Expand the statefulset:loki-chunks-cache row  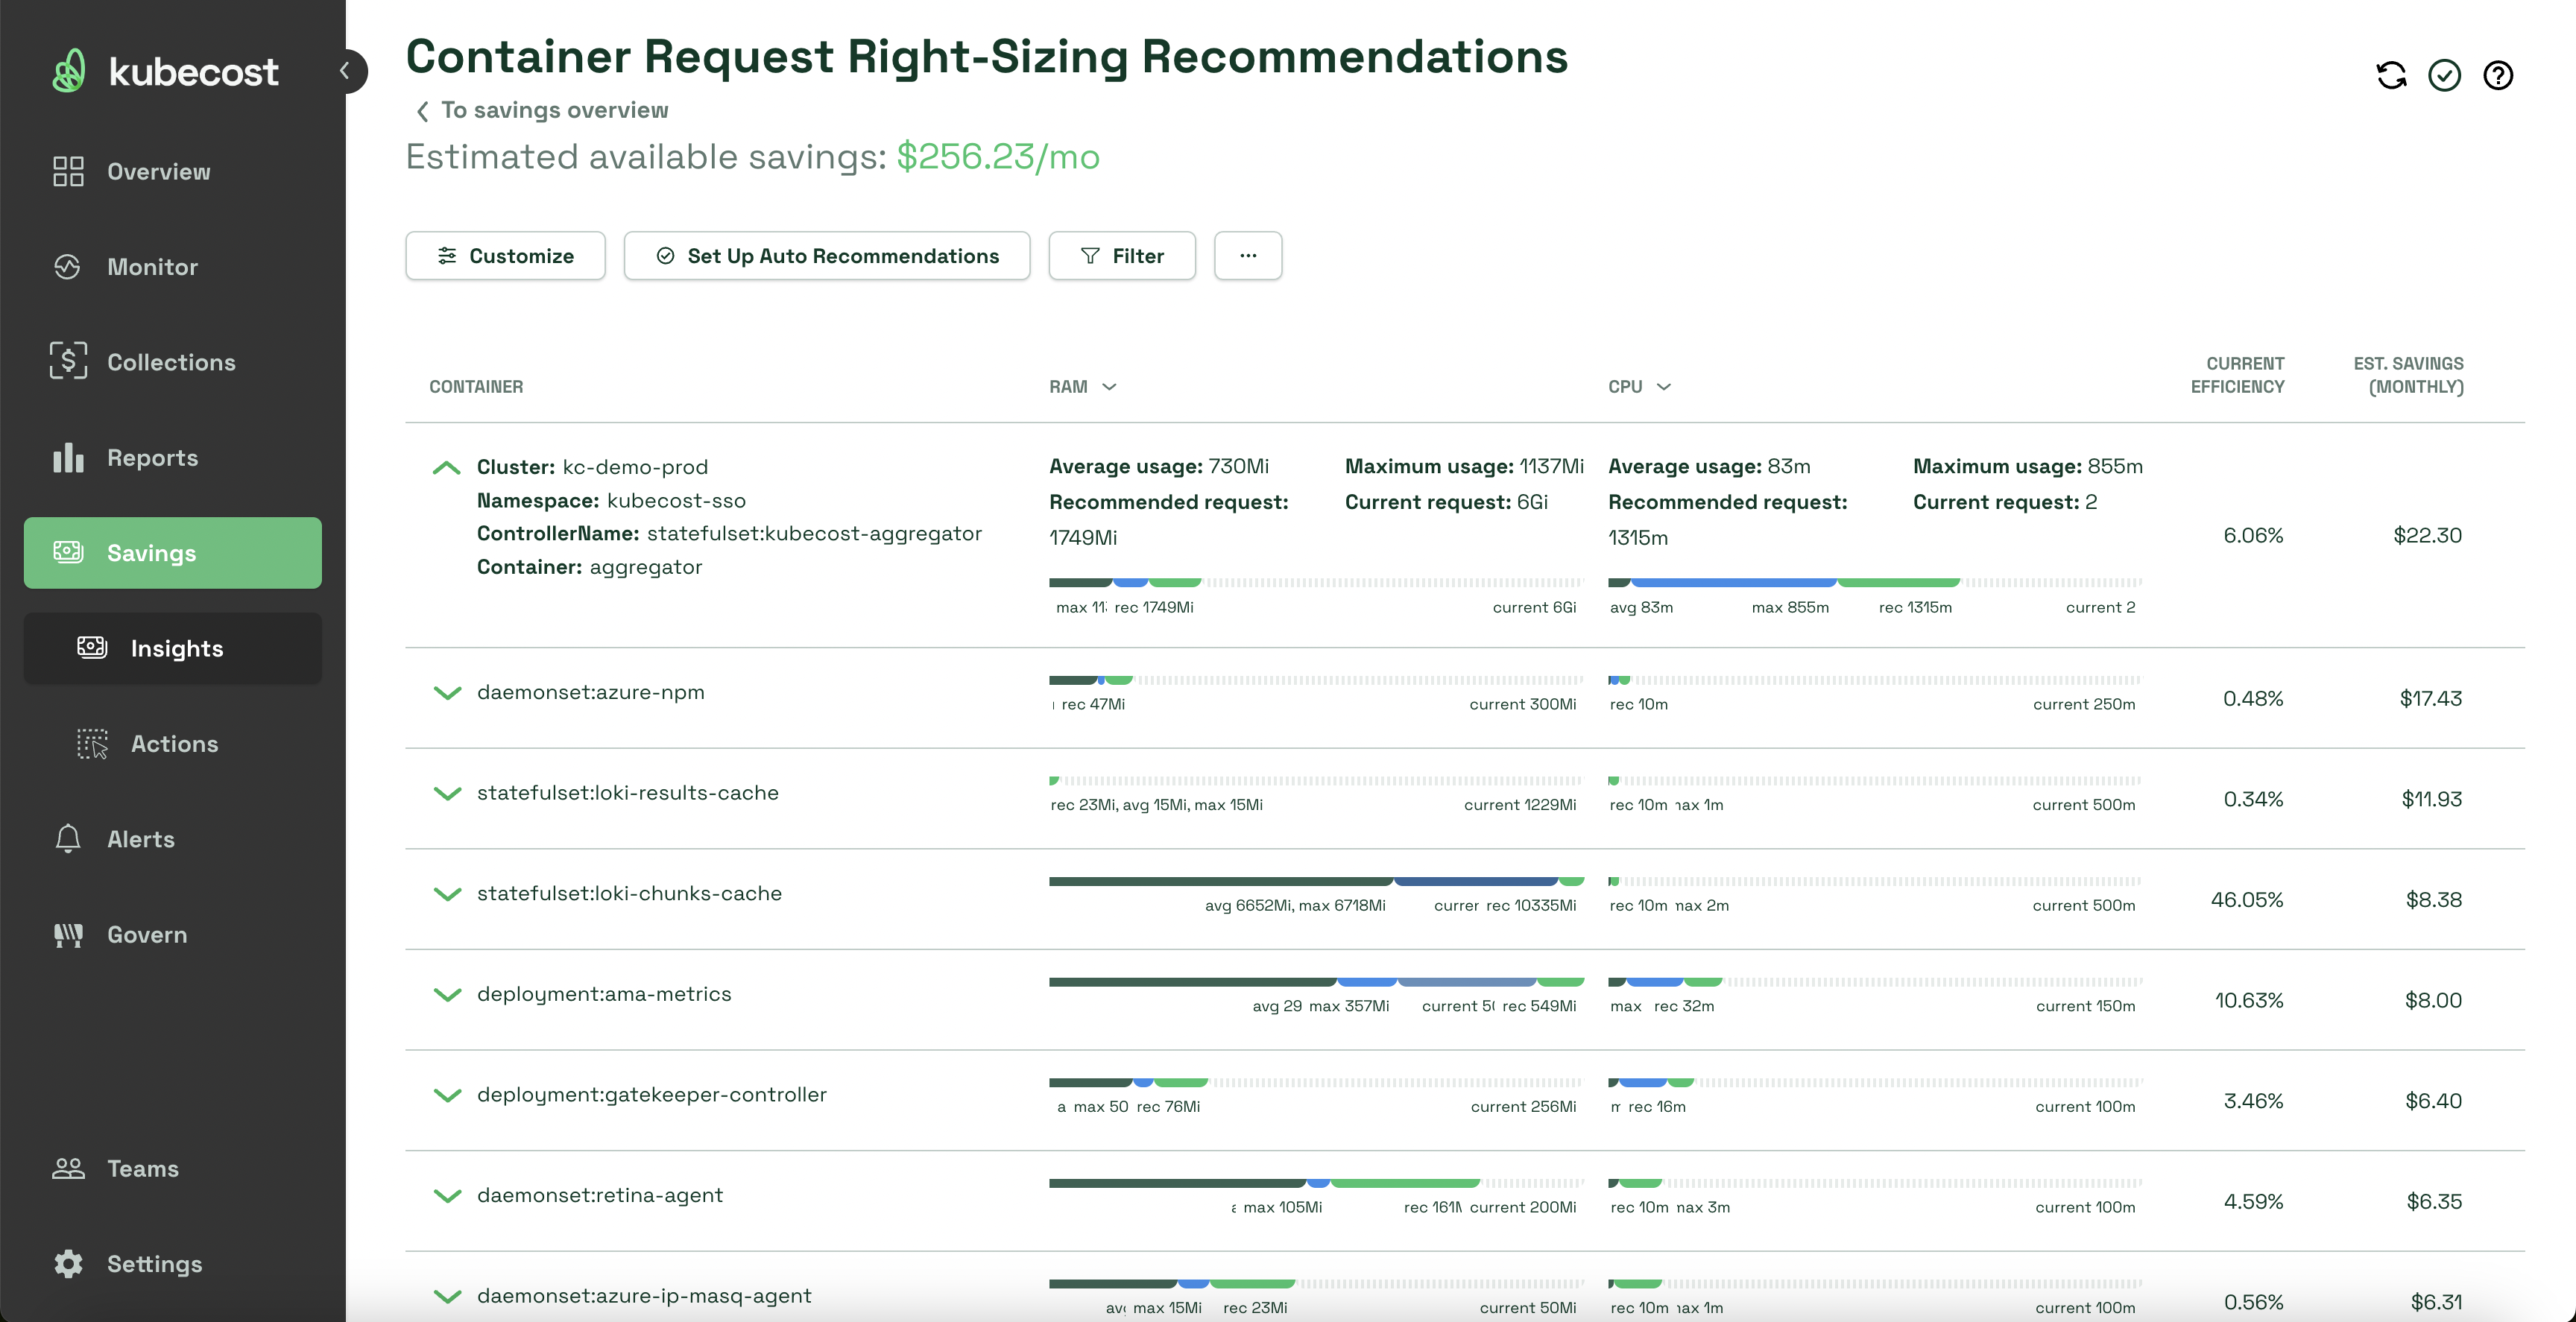[447, 894]
